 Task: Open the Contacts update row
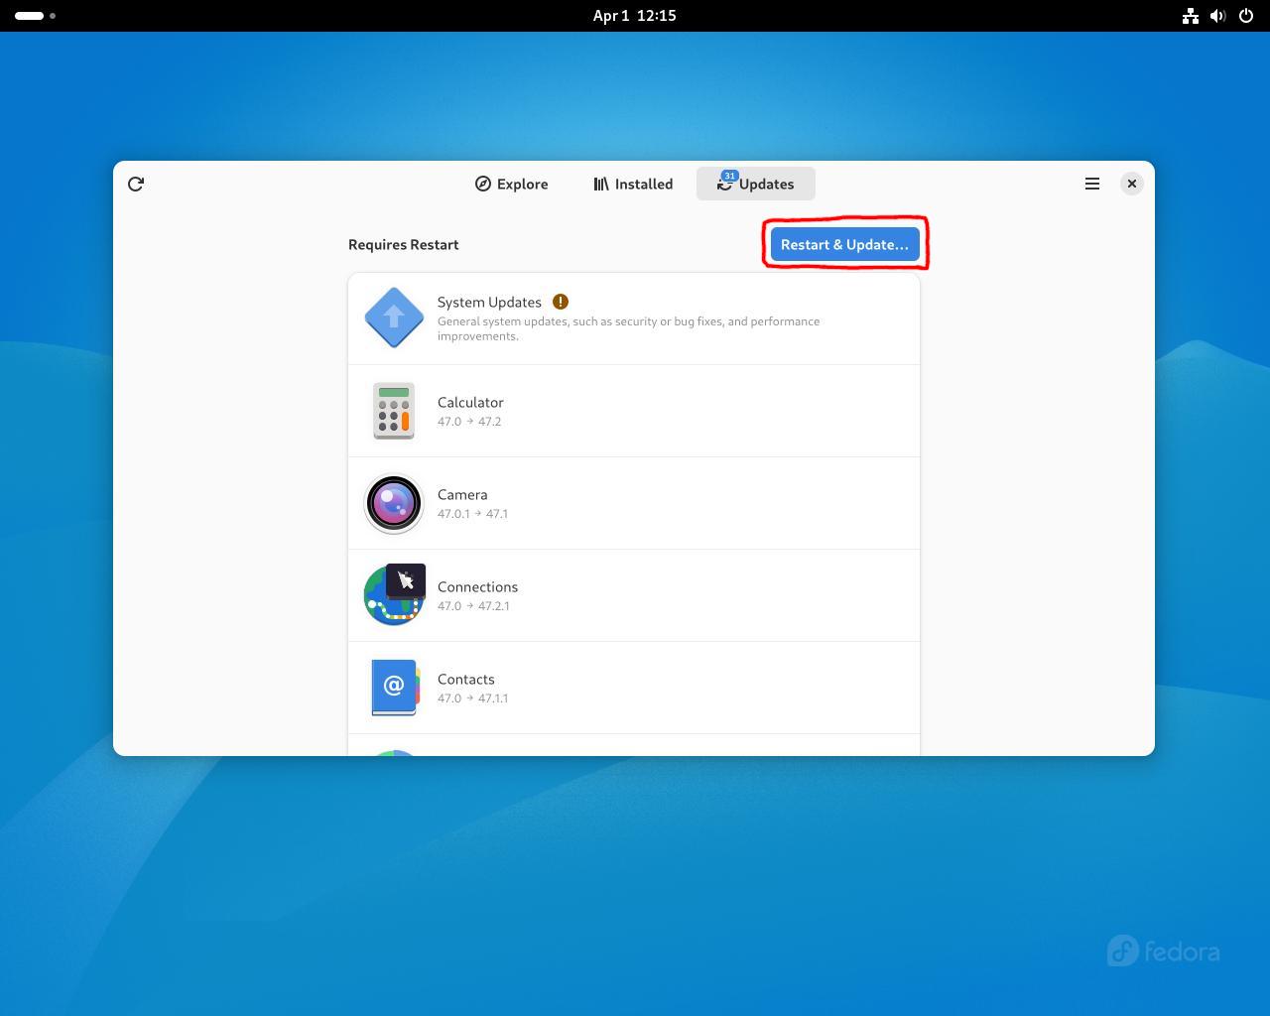tap(634, 688)
